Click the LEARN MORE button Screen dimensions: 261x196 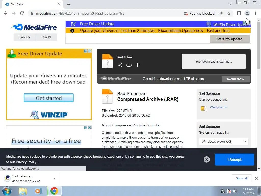236,79
